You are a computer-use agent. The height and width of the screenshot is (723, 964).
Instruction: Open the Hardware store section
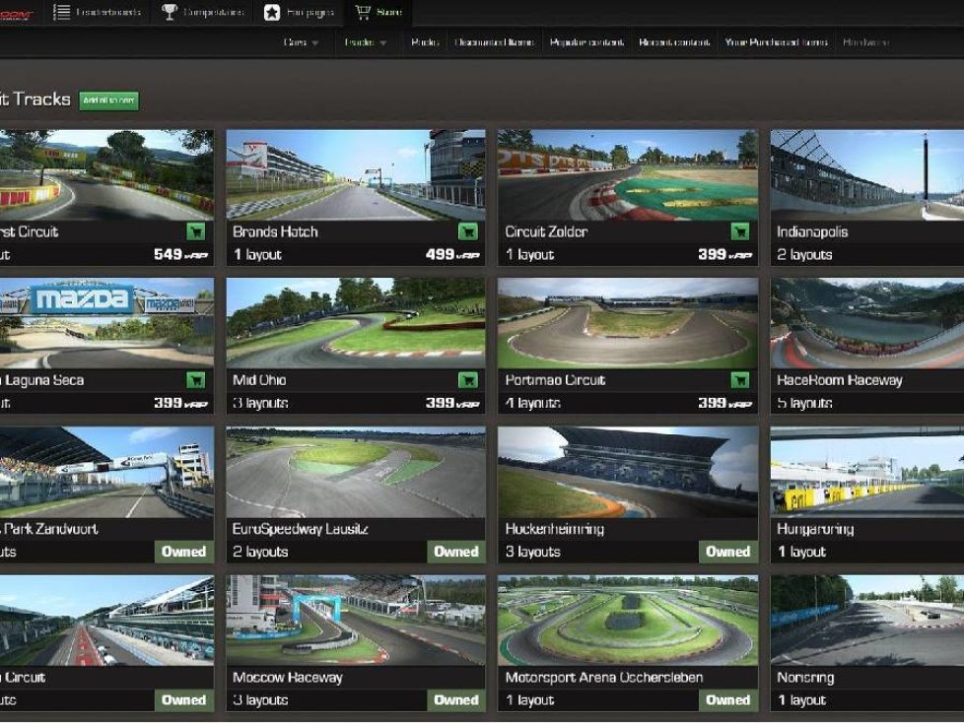pos(865,42)
